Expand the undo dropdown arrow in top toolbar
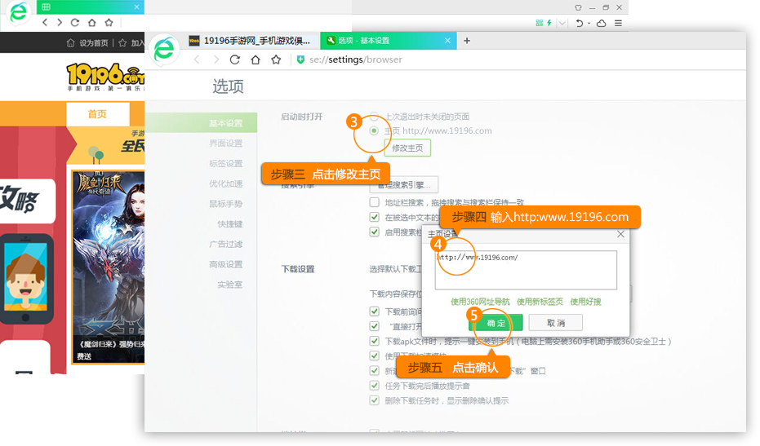Image resolution: width=760 pixels, height=446 pixels. [x=589, y=24]
